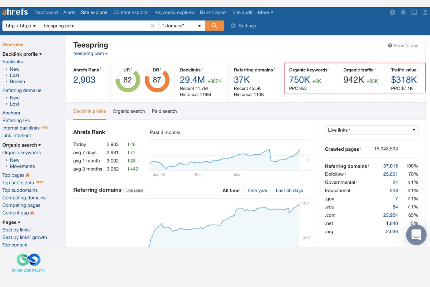
Task: Click the Ahrefs Rank 2,903 value
Action: (x=84, y=80)
